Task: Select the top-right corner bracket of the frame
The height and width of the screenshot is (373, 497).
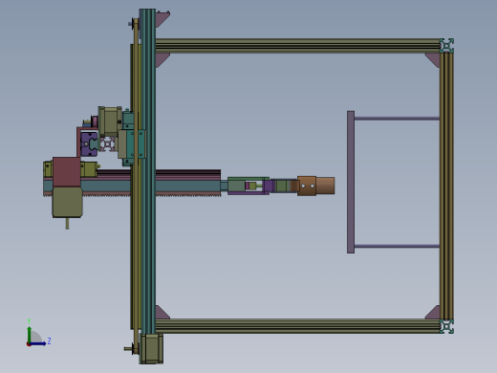Action: pyautogui.click(x=434, y=59)
